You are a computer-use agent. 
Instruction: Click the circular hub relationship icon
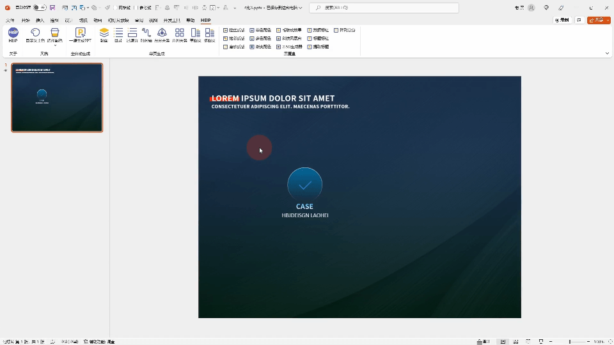tap(162, 33)
